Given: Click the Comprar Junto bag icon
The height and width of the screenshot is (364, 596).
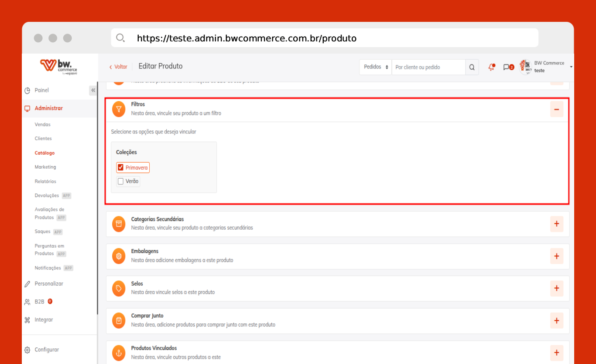Looking at the screenshot, I should point(119,320).
